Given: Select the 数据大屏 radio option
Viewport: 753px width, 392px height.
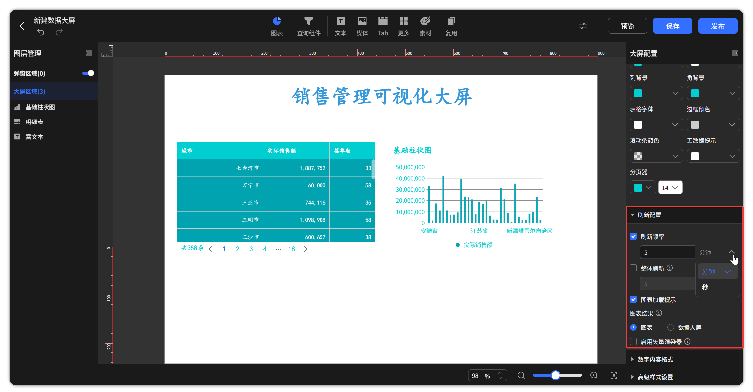Looking at the screenshot, I should pyautogui.click(x=670, y=327).
